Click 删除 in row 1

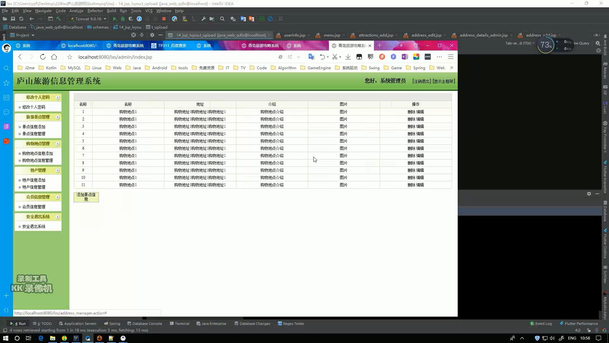[x=411, y=112]
